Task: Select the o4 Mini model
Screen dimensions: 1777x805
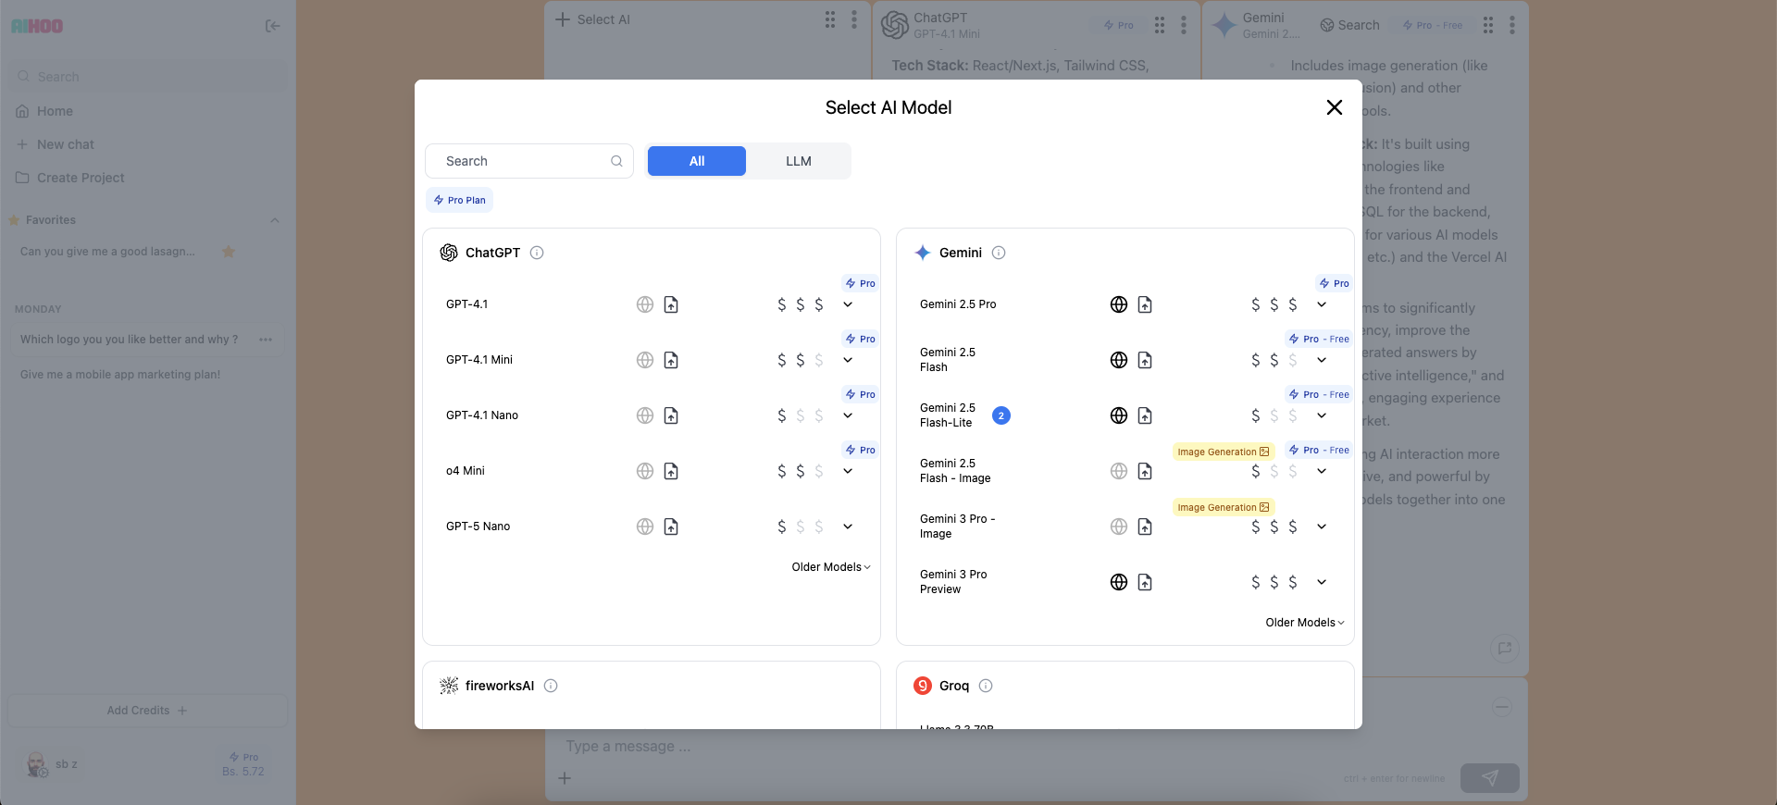Action: [x=466, y=471]
